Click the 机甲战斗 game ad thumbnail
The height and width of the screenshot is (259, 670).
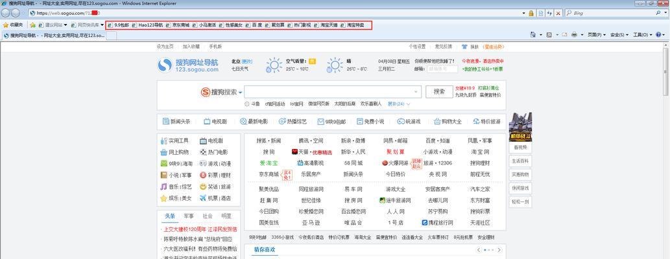pos(520,127)
